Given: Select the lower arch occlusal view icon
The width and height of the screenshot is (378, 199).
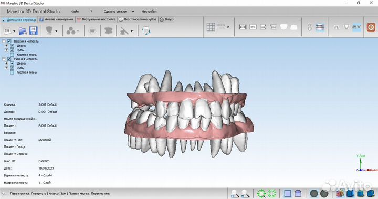Looking at the screenshot, I should tap(293, 27).
